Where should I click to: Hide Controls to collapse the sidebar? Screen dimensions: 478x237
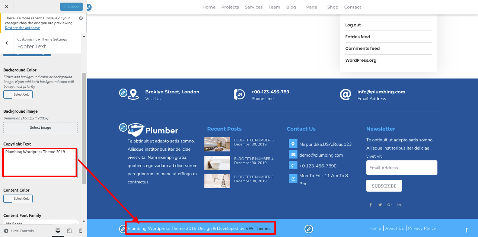point(19,231)
